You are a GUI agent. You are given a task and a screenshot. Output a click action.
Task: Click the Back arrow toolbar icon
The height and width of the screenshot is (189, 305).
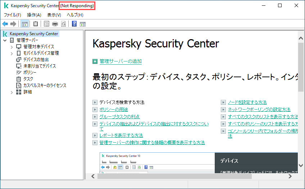(x=5, y=24)
